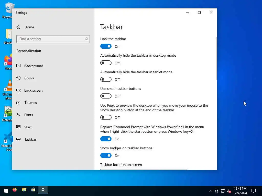This screenshot has height=196, width=262.
Task: Maximize the Settings window
Action: [x=199, y=13]
